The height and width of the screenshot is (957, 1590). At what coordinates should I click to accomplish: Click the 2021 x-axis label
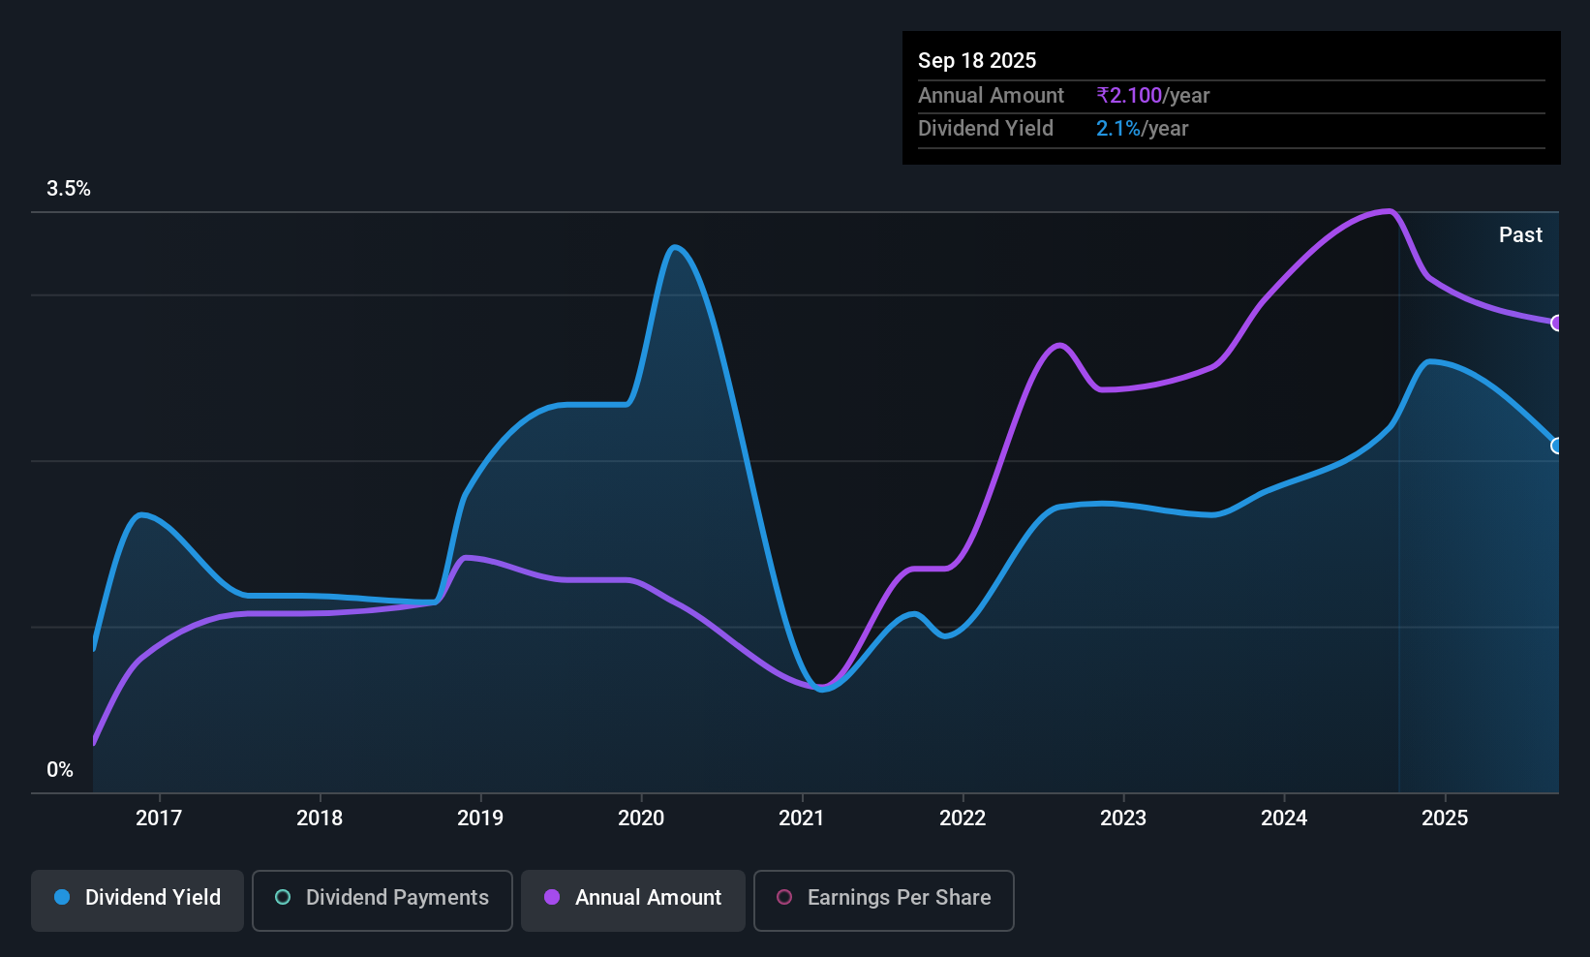[x=802, y=818]
